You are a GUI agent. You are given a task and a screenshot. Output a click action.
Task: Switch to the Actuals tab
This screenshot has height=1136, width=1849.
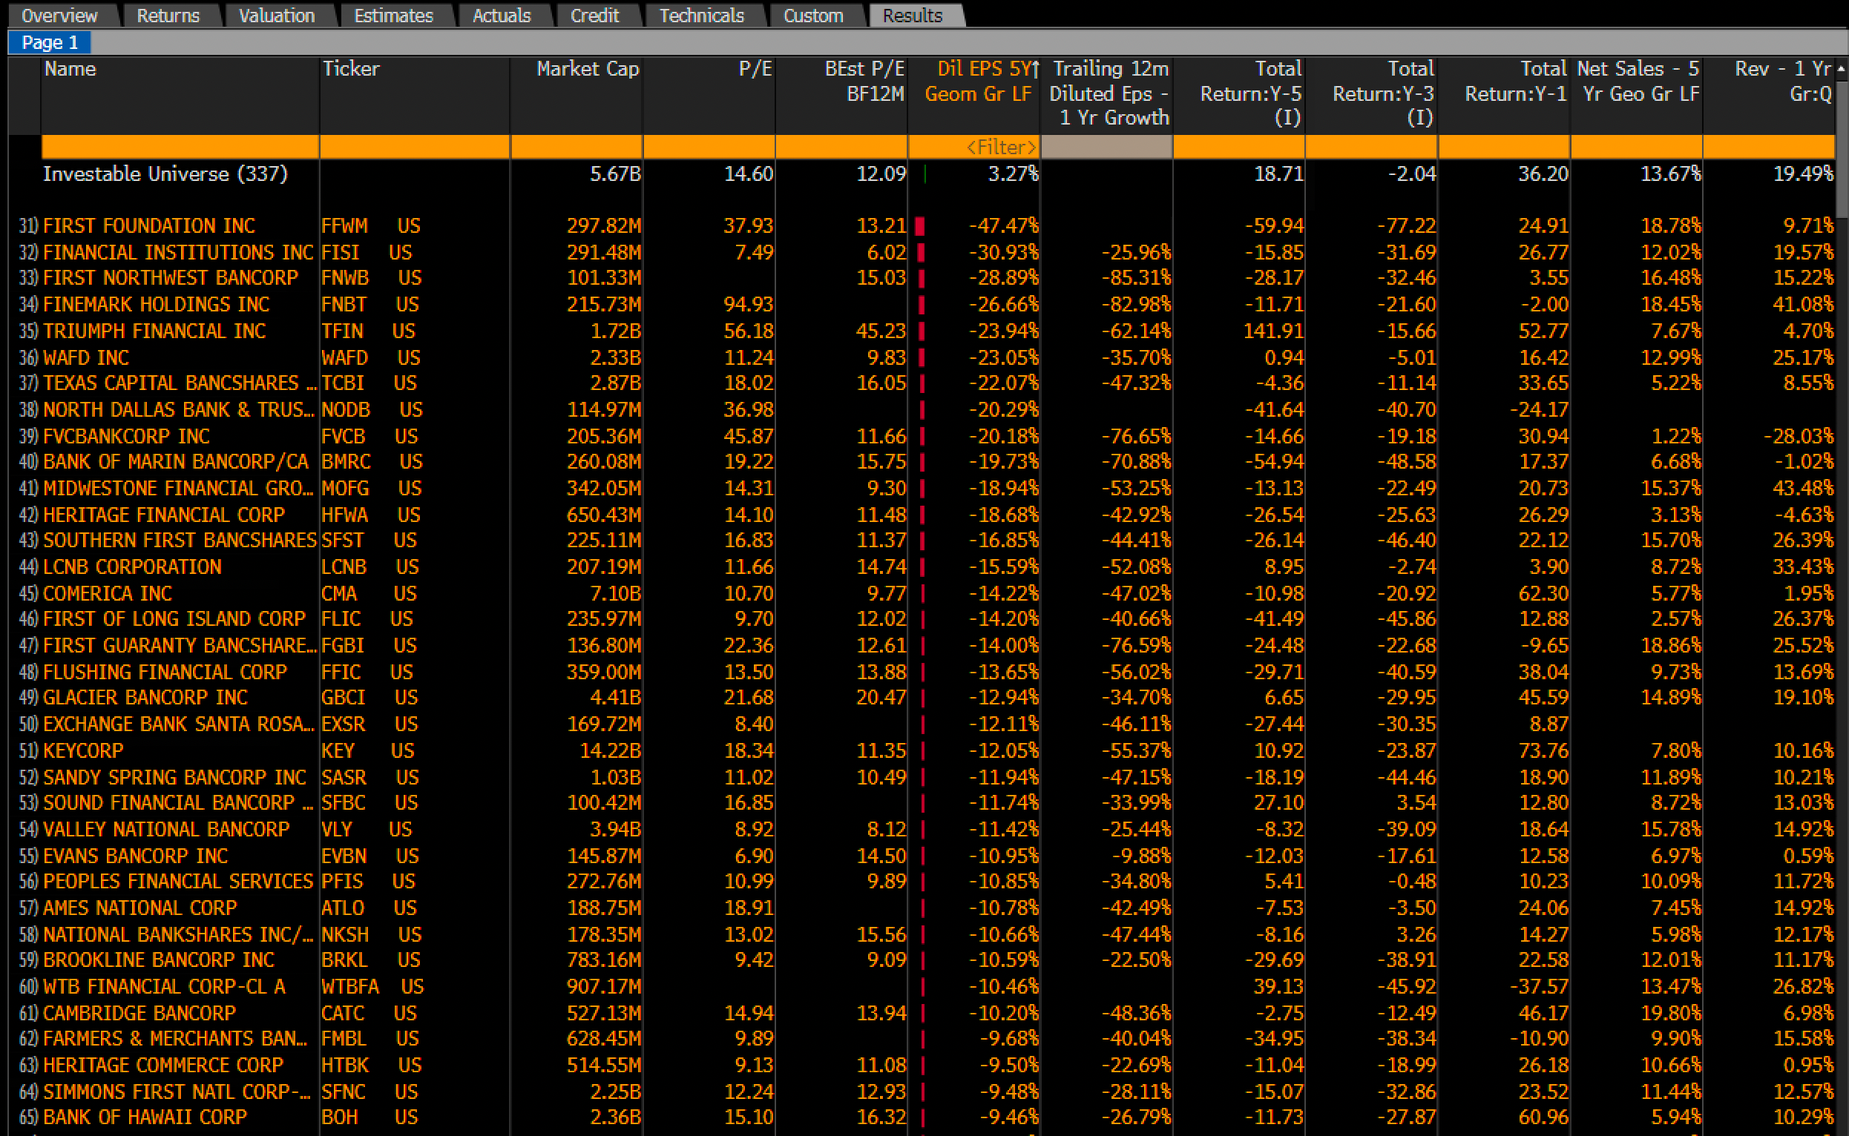click(x=502, y=15)
